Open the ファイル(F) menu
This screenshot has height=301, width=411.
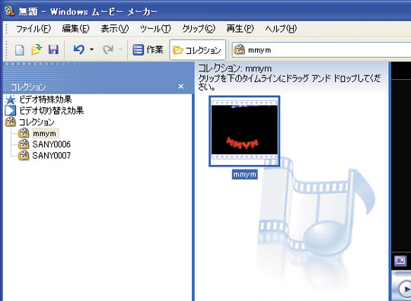click(x=33, y=29)
